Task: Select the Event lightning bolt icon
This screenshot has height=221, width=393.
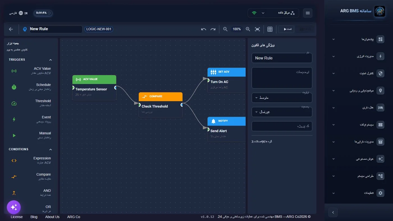Action: coord(14,119)
